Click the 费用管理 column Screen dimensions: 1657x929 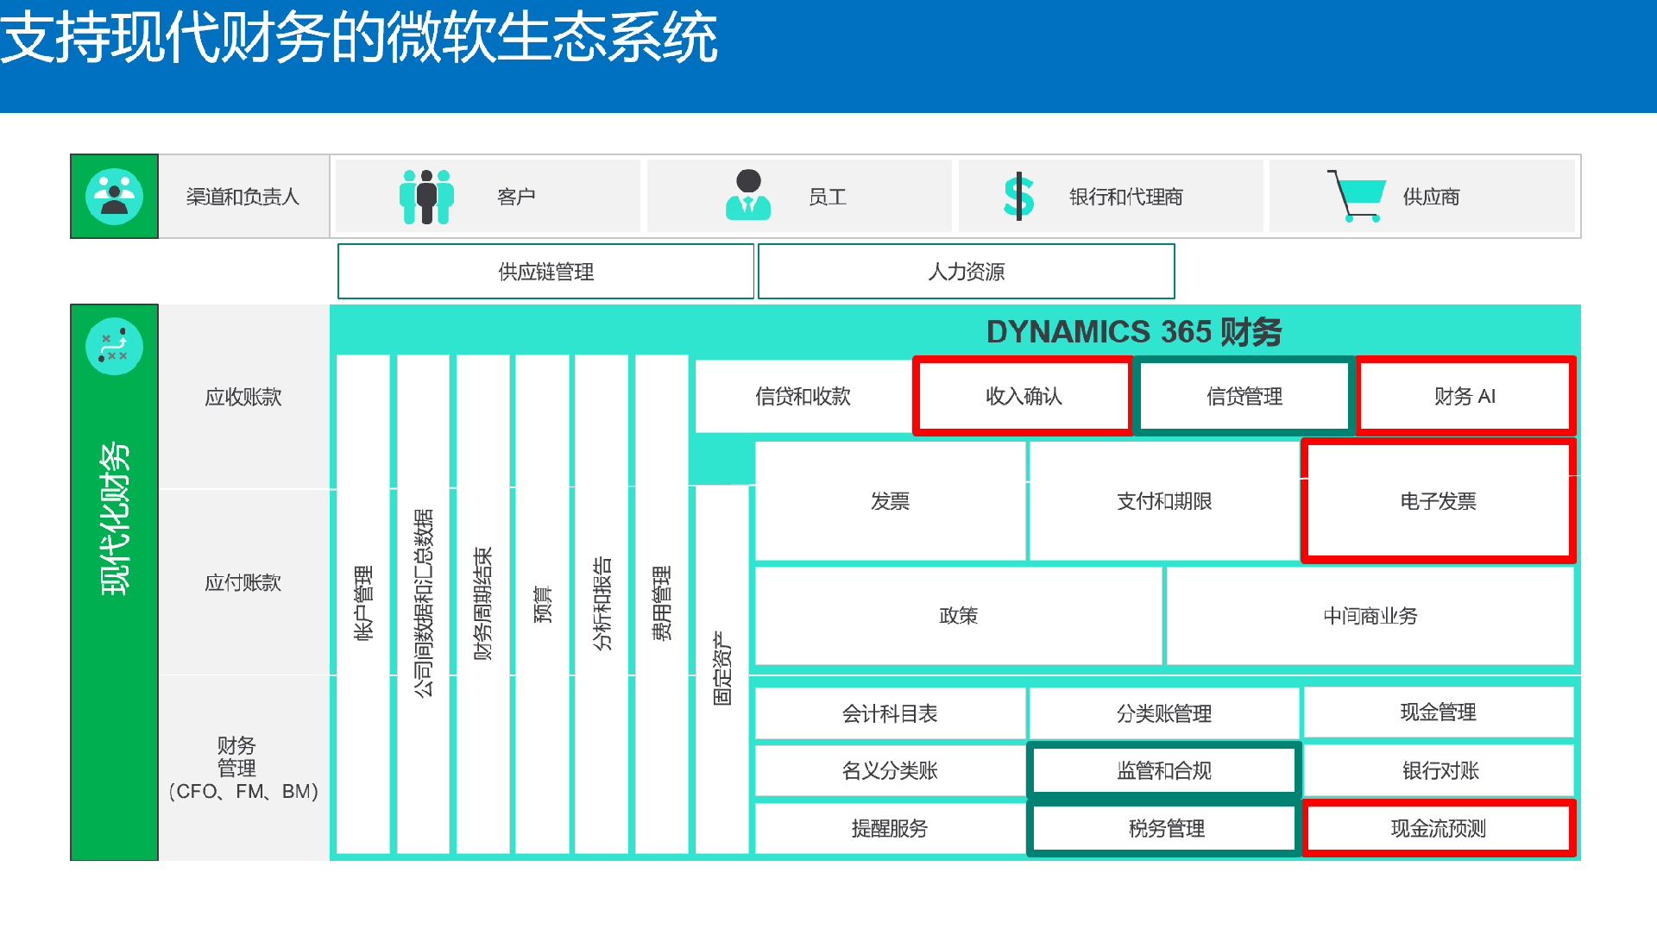(x=662, y=604)
